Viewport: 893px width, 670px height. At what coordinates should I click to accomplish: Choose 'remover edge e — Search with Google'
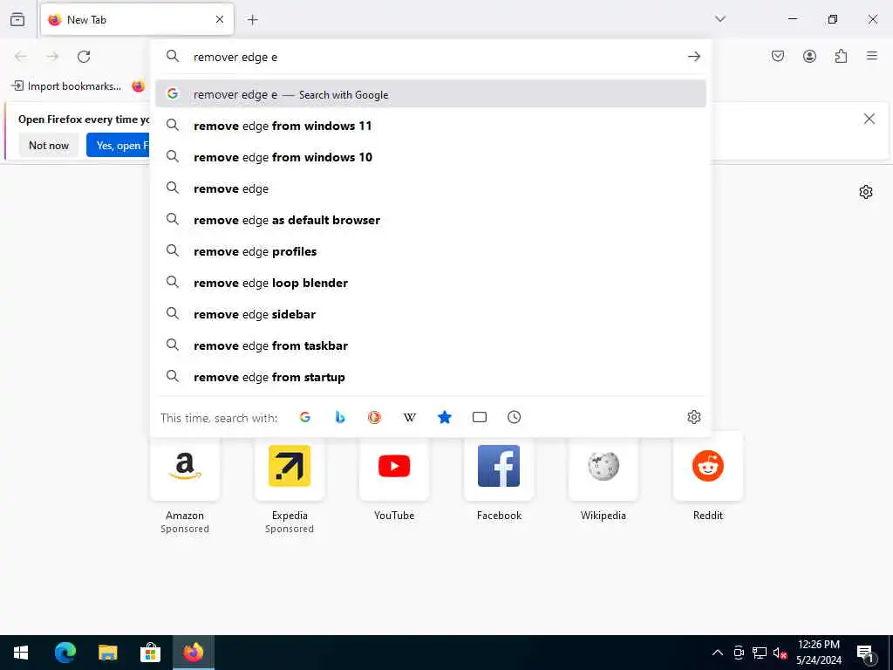431,94
